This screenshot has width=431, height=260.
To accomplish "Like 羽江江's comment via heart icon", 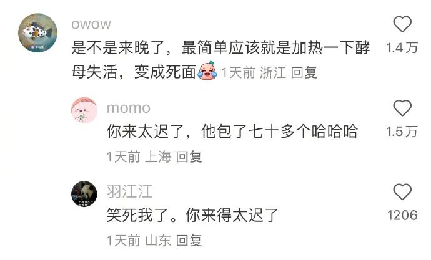I will [x=402, y=191].
